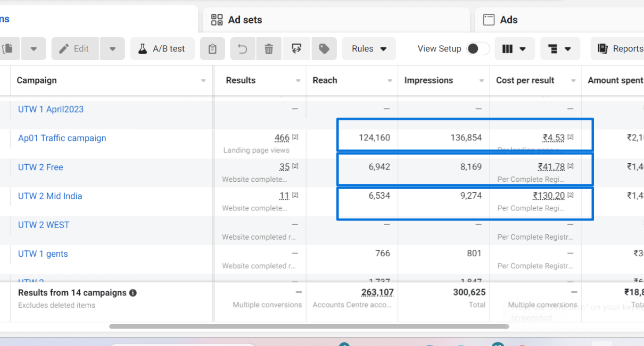
Task: Click the clipboard icon next to A/B test
Action: (x=212, y=49)
